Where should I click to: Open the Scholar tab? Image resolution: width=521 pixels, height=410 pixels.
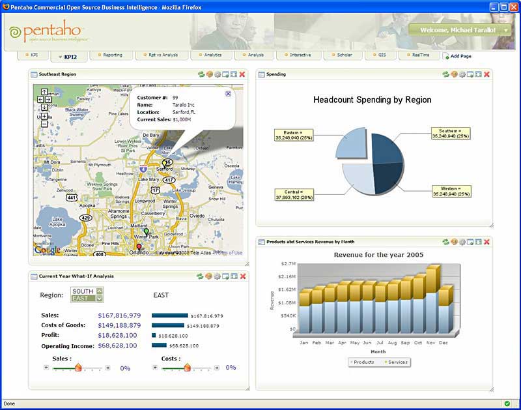coord(343,55)
